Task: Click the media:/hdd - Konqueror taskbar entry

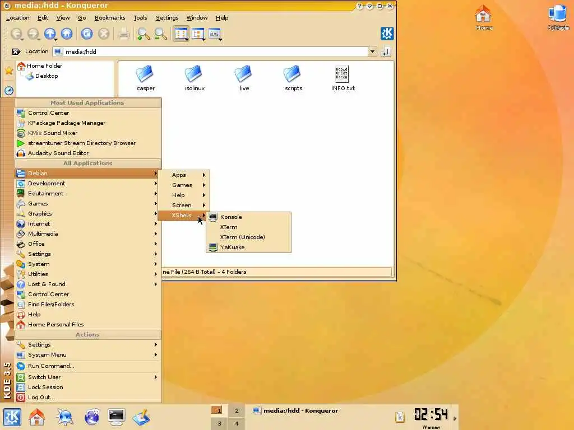Action: click(x=296, y=410)
